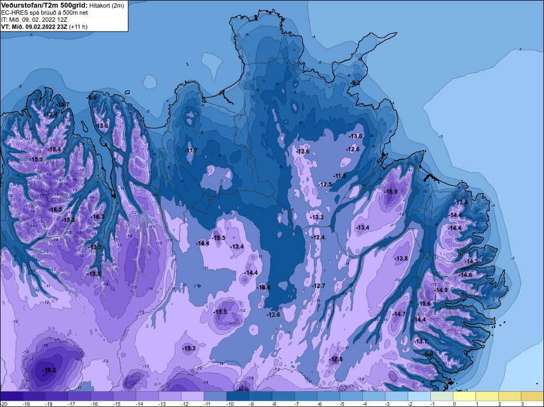Click the -17.8 temperature value on the map

click(336, 359)
